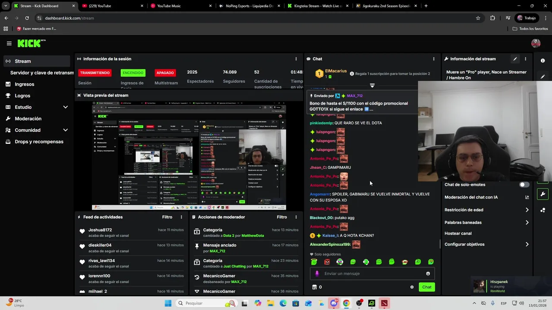Click Joshua8172 in the activity feed
Screen dimensions: 552x310
coord(100,230)
